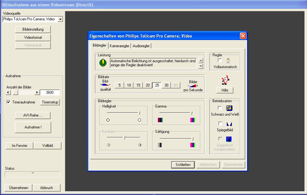Enable the Spiegelbild checkbox

point(220,124)
